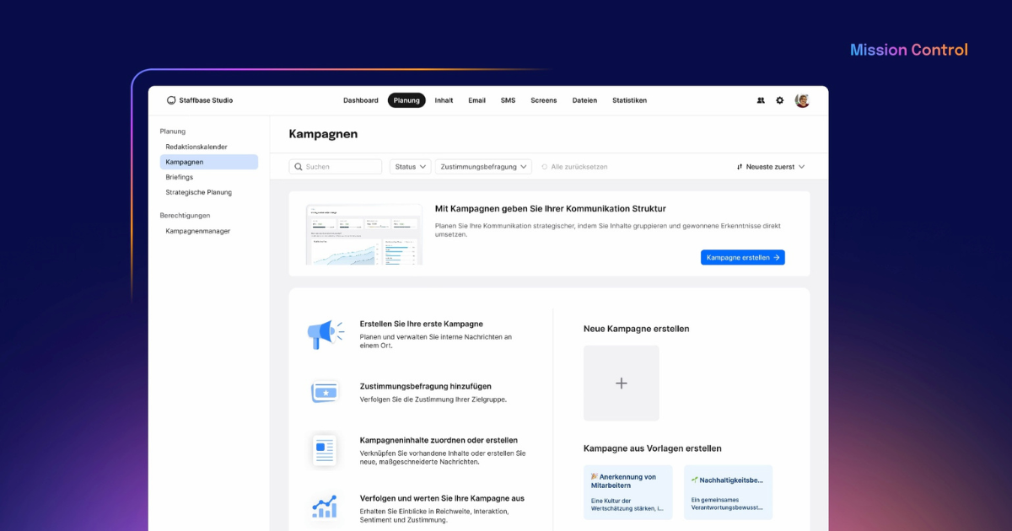Image resolution: width=1012 pixels, height=531 pixels.
Task: Click the megaphone campaign icon
Action: coord(326,334)
